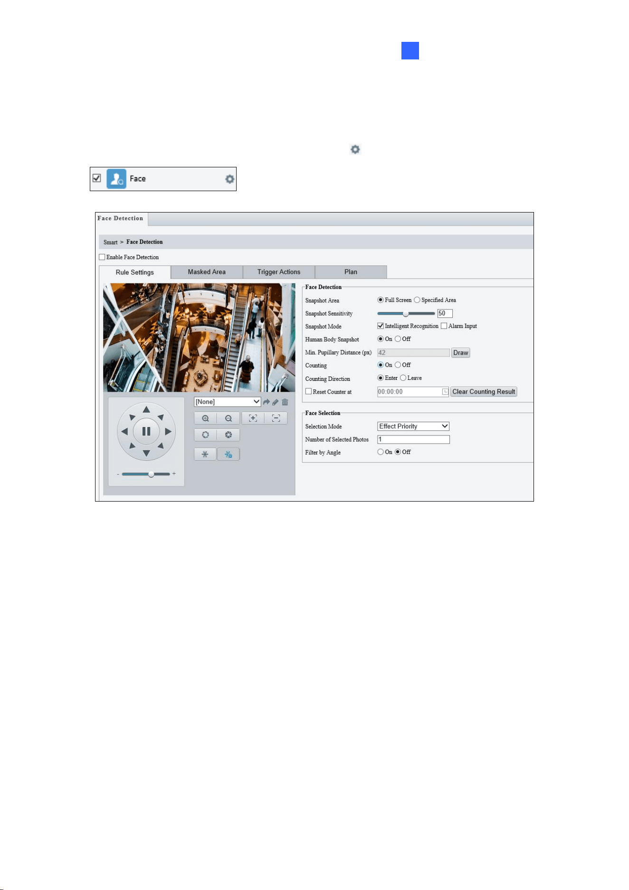Viewport: 629px width, 890px height.
Task: Check the Reset Counter at checkbox
Action: (308, 391)
